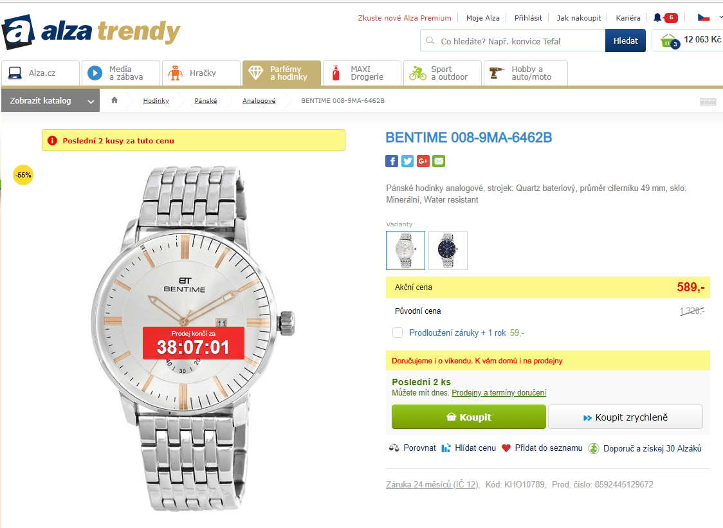Image resolution: width=723 pixels, height=528 pixels.
Task: Share the product on Twitter
Action: [x=407, y=161]
